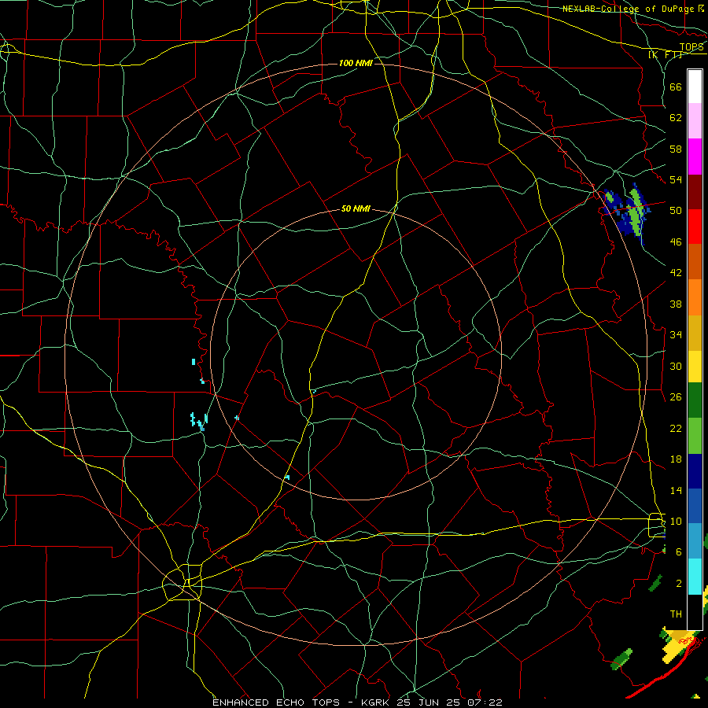
Task: Click the "10" legend value
Action: [x=676, y=521]
